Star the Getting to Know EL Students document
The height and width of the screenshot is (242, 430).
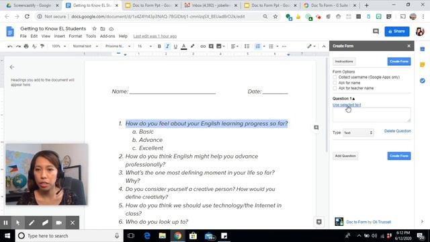94,28
